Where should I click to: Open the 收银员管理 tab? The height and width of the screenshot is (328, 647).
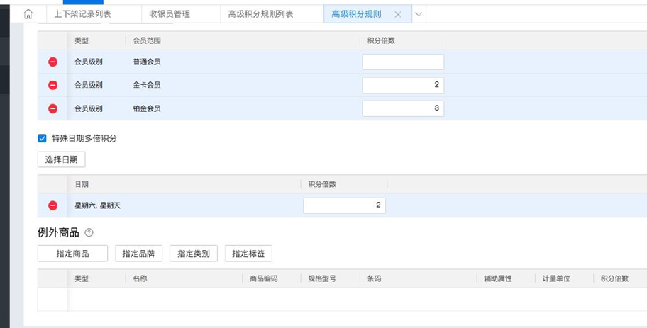click(170, 14)
